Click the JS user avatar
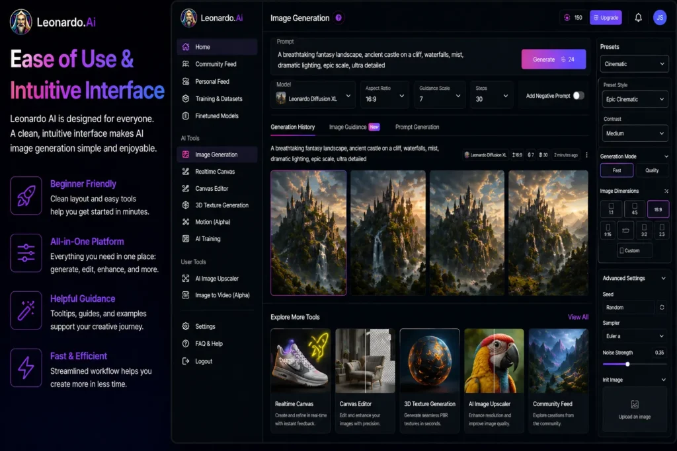 click(659, 18)
